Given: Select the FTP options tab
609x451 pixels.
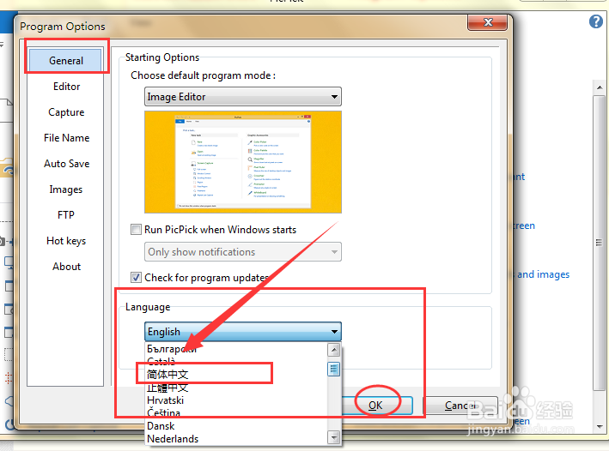Looking at the screenshot, I should 65,215.
